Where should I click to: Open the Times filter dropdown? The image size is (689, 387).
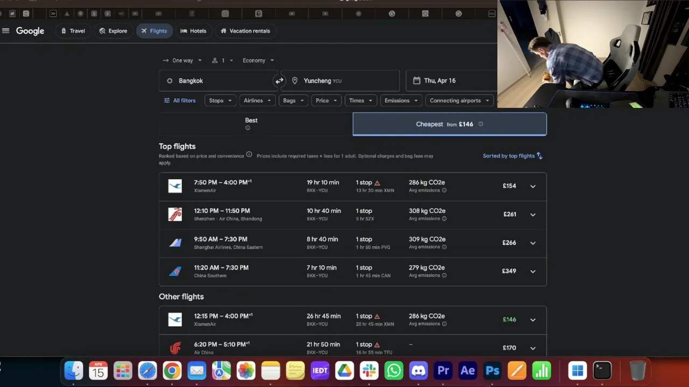click(361, 101)
